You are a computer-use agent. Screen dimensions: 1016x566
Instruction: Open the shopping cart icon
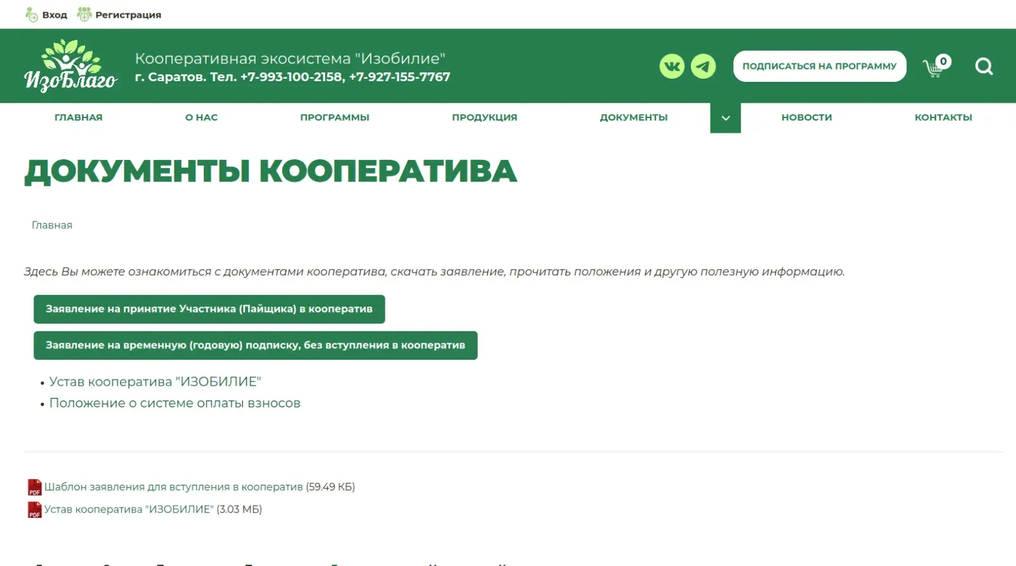(933, 67)
